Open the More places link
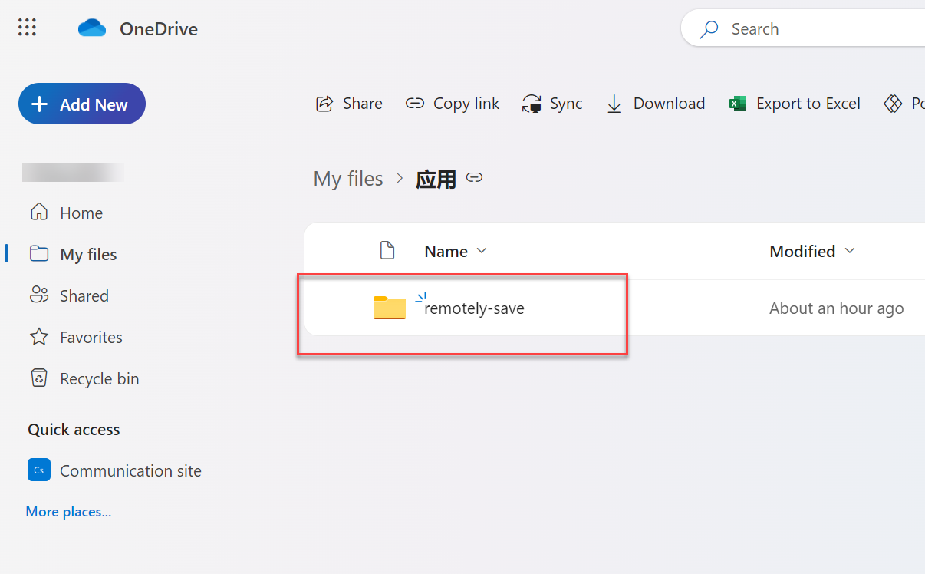This screenshot has width=925, height=574. coord(68,511)
